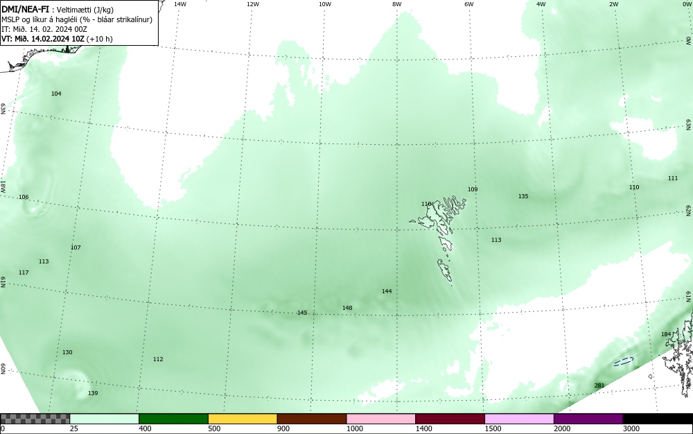Select the 145 CAPE value
The height and width of the screenshot is (434, 693).
click(302, 313)
